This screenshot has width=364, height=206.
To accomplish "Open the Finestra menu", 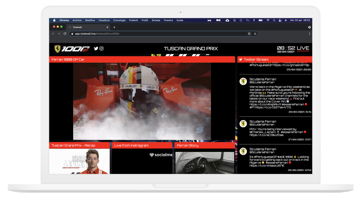I will 168,20.
